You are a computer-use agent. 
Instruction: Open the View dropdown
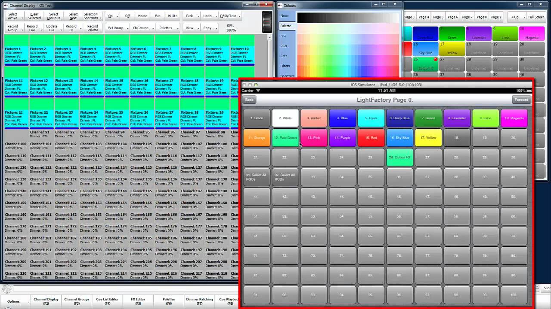(x=191, y=28)
